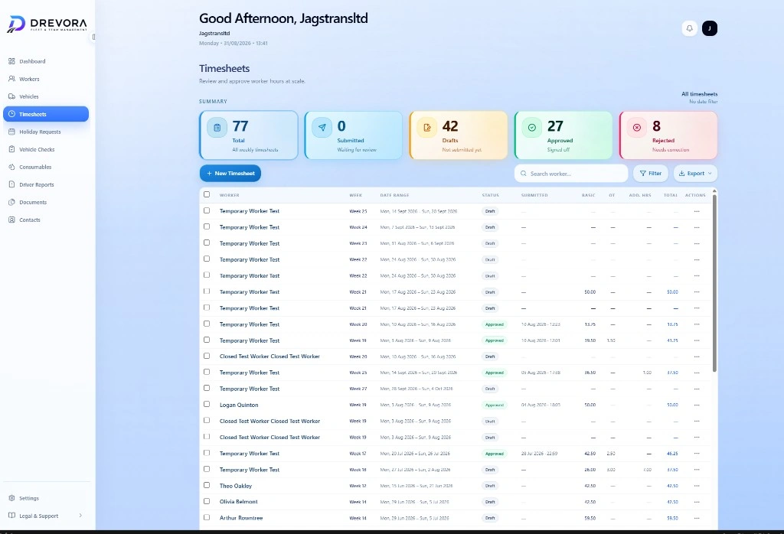Click the Vehicle Checks clipboard icon
The image size is (784, 534).
point(11,149)
